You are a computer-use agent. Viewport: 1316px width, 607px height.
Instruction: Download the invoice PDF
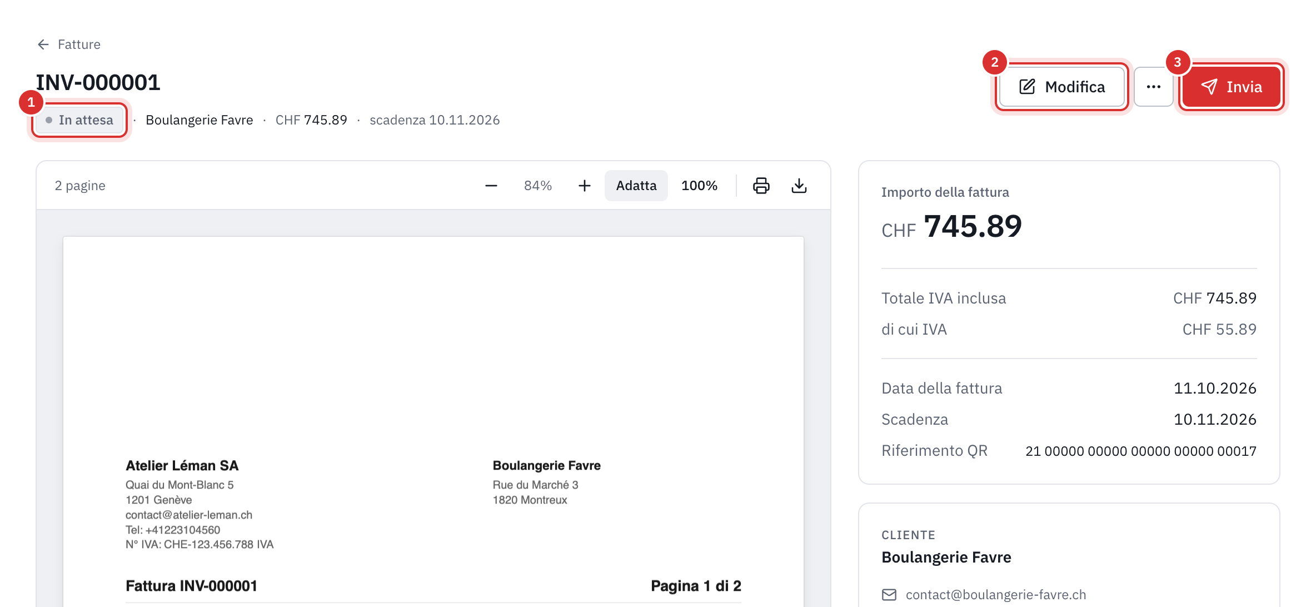pos(799,186)
